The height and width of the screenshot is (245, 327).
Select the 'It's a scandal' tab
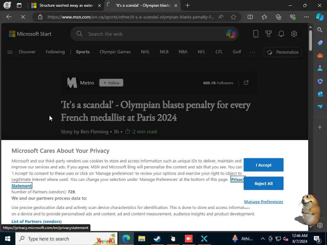[x=143, y=5]
